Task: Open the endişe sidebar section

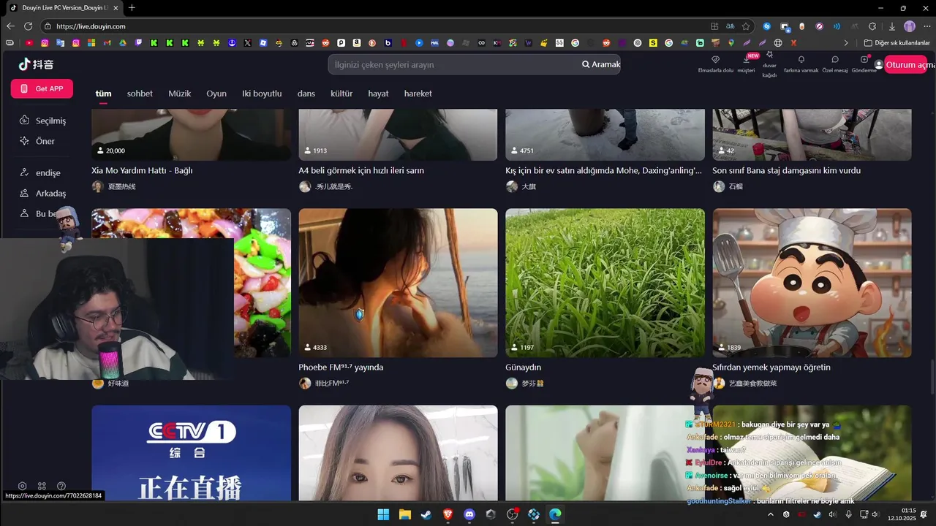Action: [39, 173]
